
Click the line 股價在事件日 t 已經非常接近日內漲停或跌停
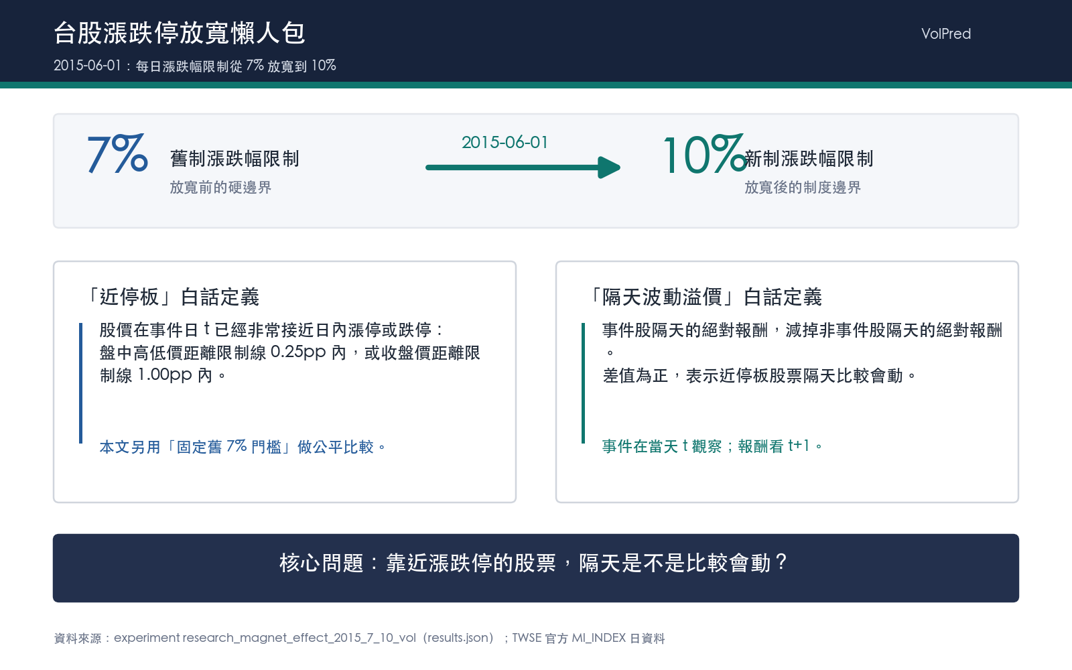point(271,330)
